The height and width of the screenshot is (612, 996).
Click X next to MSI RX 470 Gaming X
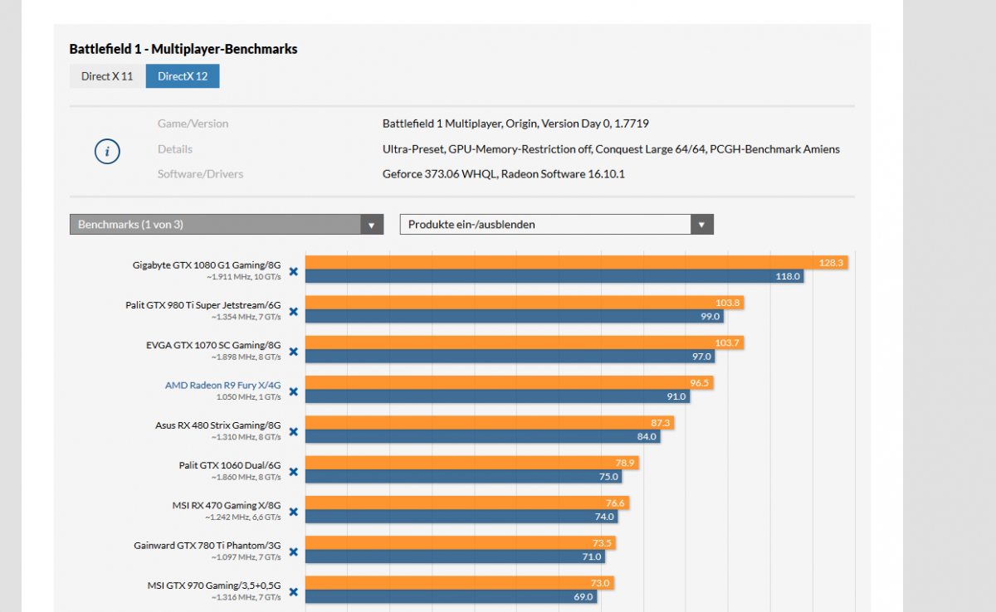[x=293, y=511]
